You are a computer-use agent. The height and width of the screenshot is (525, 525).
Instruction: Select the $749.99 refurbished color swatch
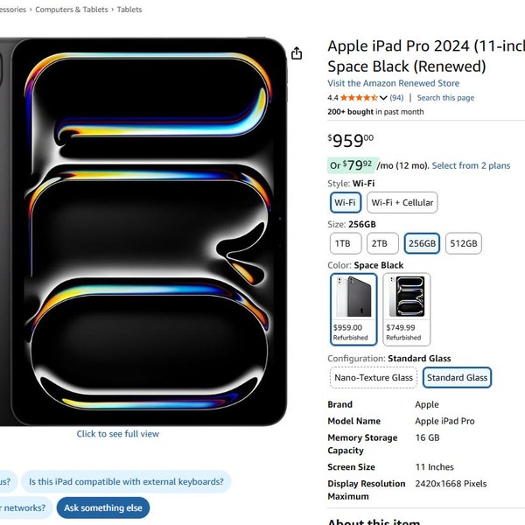point(407,309)
